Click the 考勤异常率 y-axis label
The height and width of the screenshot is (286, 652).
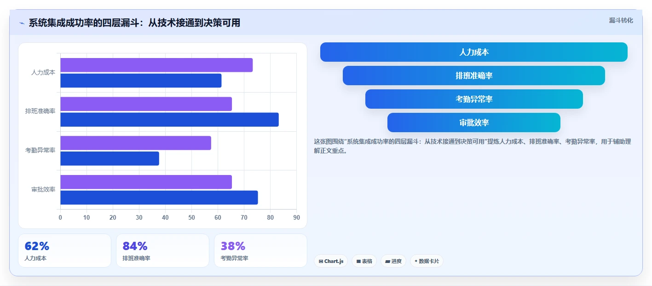[x=40, y=151]
